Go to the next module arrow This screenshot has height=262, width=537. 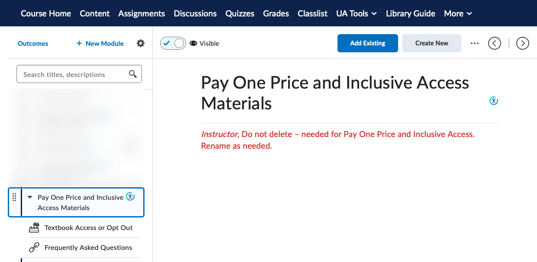523,43
